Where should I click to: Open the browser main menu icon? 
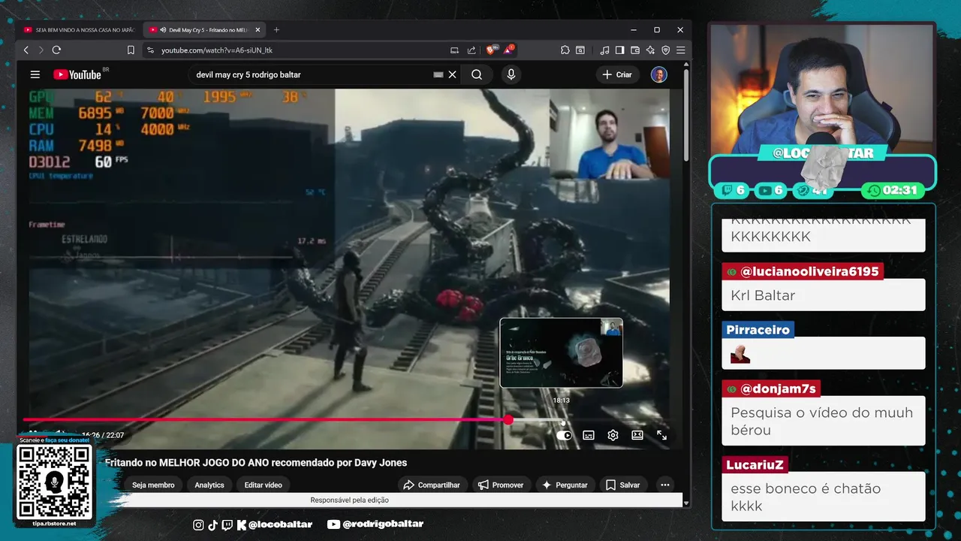click(x=680, y=50)
